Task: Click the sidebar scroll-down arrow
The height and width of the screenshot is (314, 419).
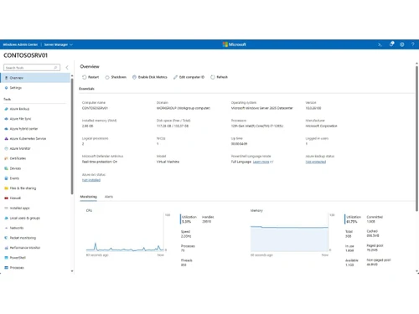Action: point(72,271)
